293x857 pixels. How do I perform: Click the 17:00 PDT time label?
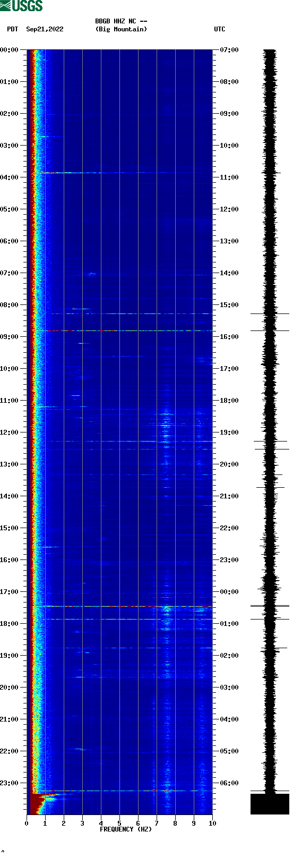pos(9,592)
